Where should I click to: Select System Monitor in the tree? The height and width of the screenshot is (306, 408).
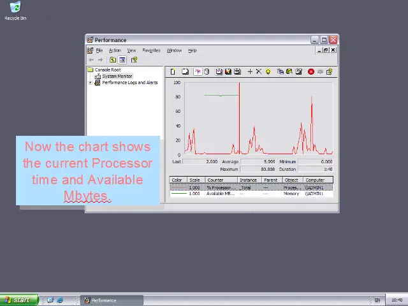point(117,76)
